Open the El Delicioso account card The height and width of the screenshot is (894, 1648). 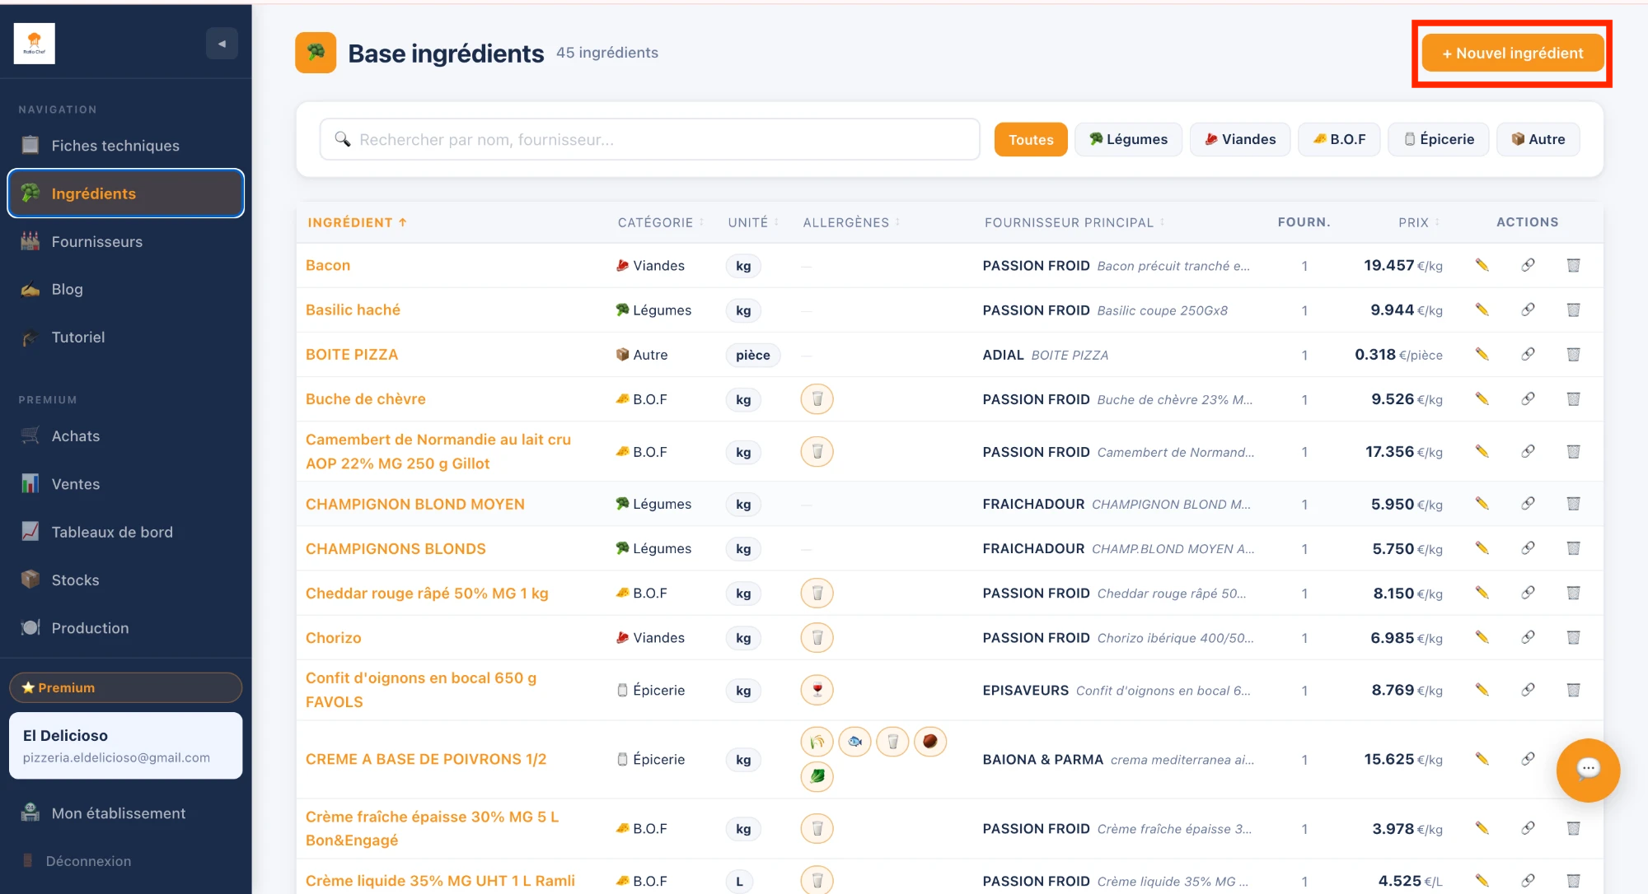tap(125, 745)
